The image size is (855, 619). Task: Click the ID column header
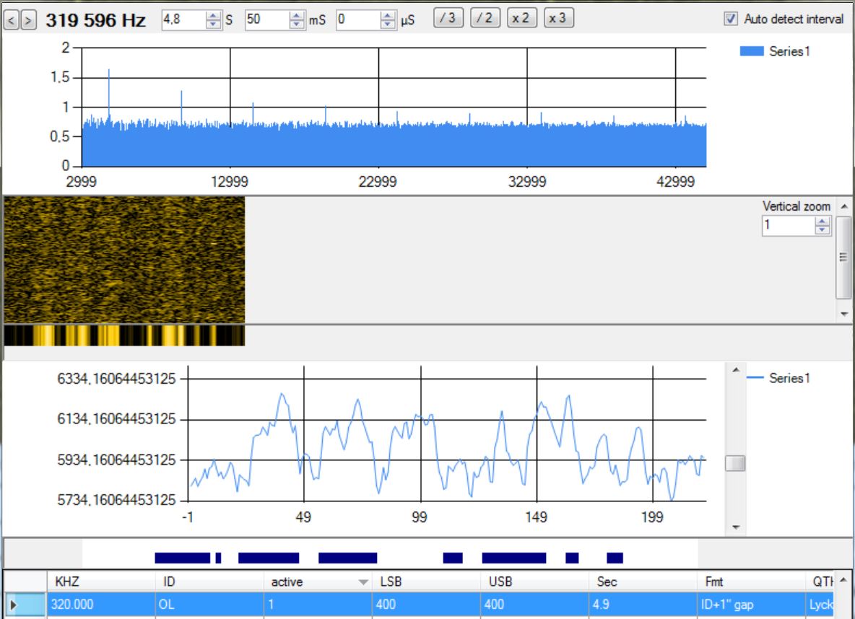tap(209, 581)
